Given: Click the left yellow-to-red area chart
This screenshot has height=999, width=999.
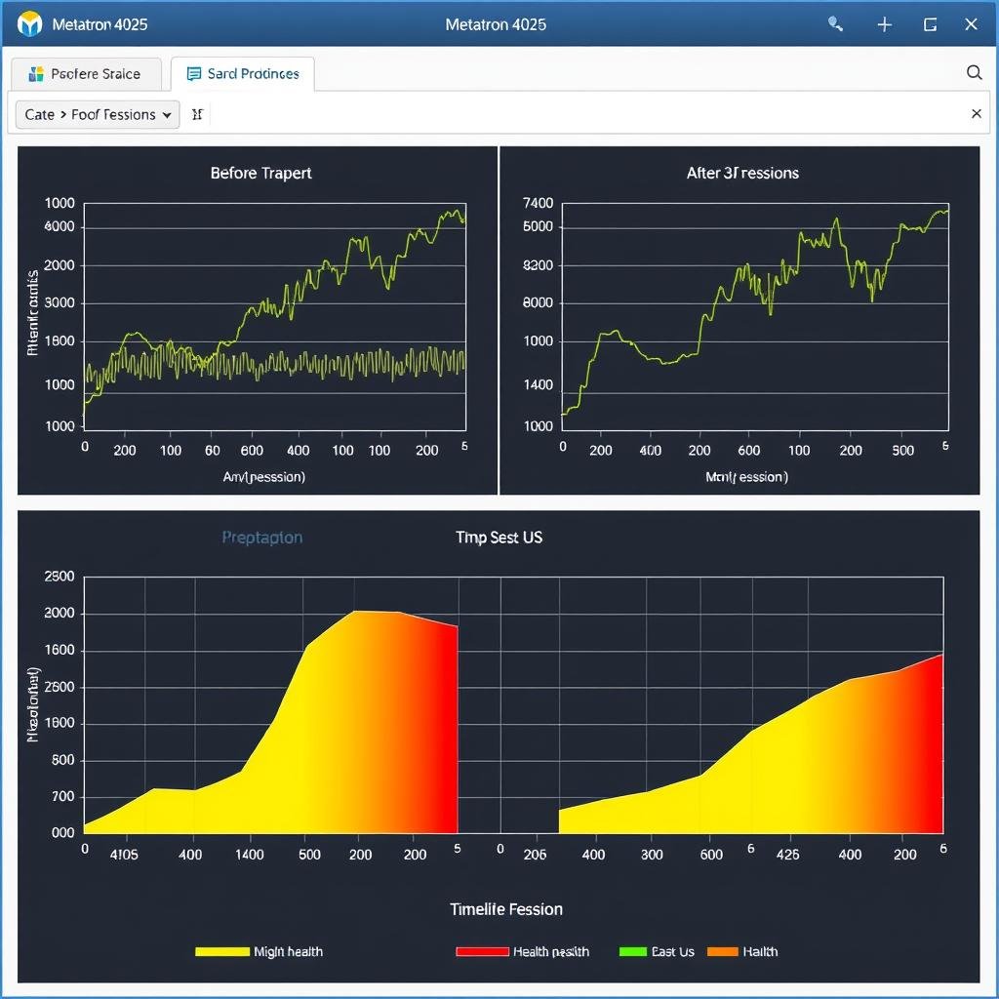Looking at the screenshot, I should [x=341, y=741].
